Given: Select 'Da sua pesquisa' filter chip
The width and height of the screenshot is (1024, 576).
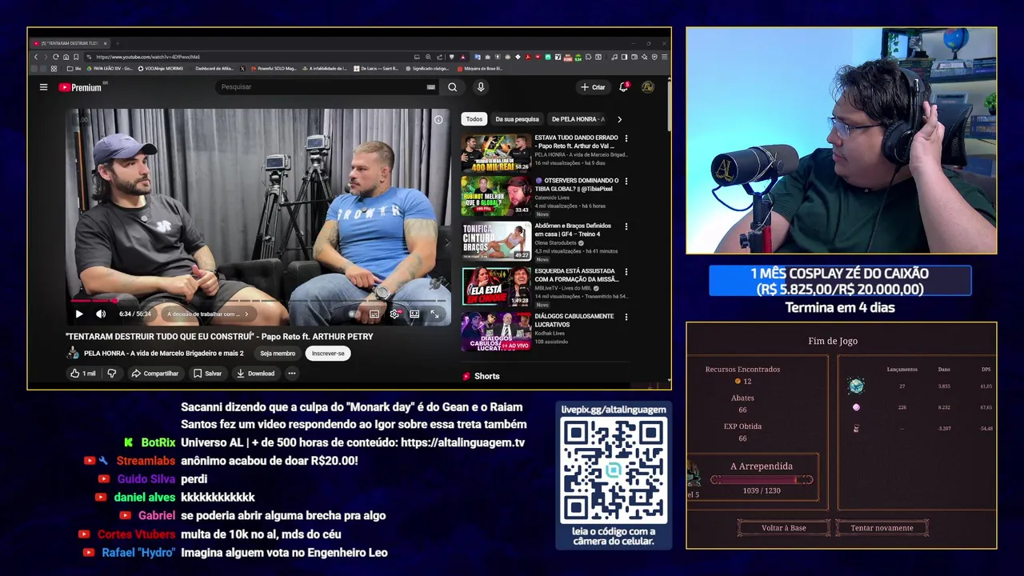Looking at the screenshot, I should click(x=517, y=119).
